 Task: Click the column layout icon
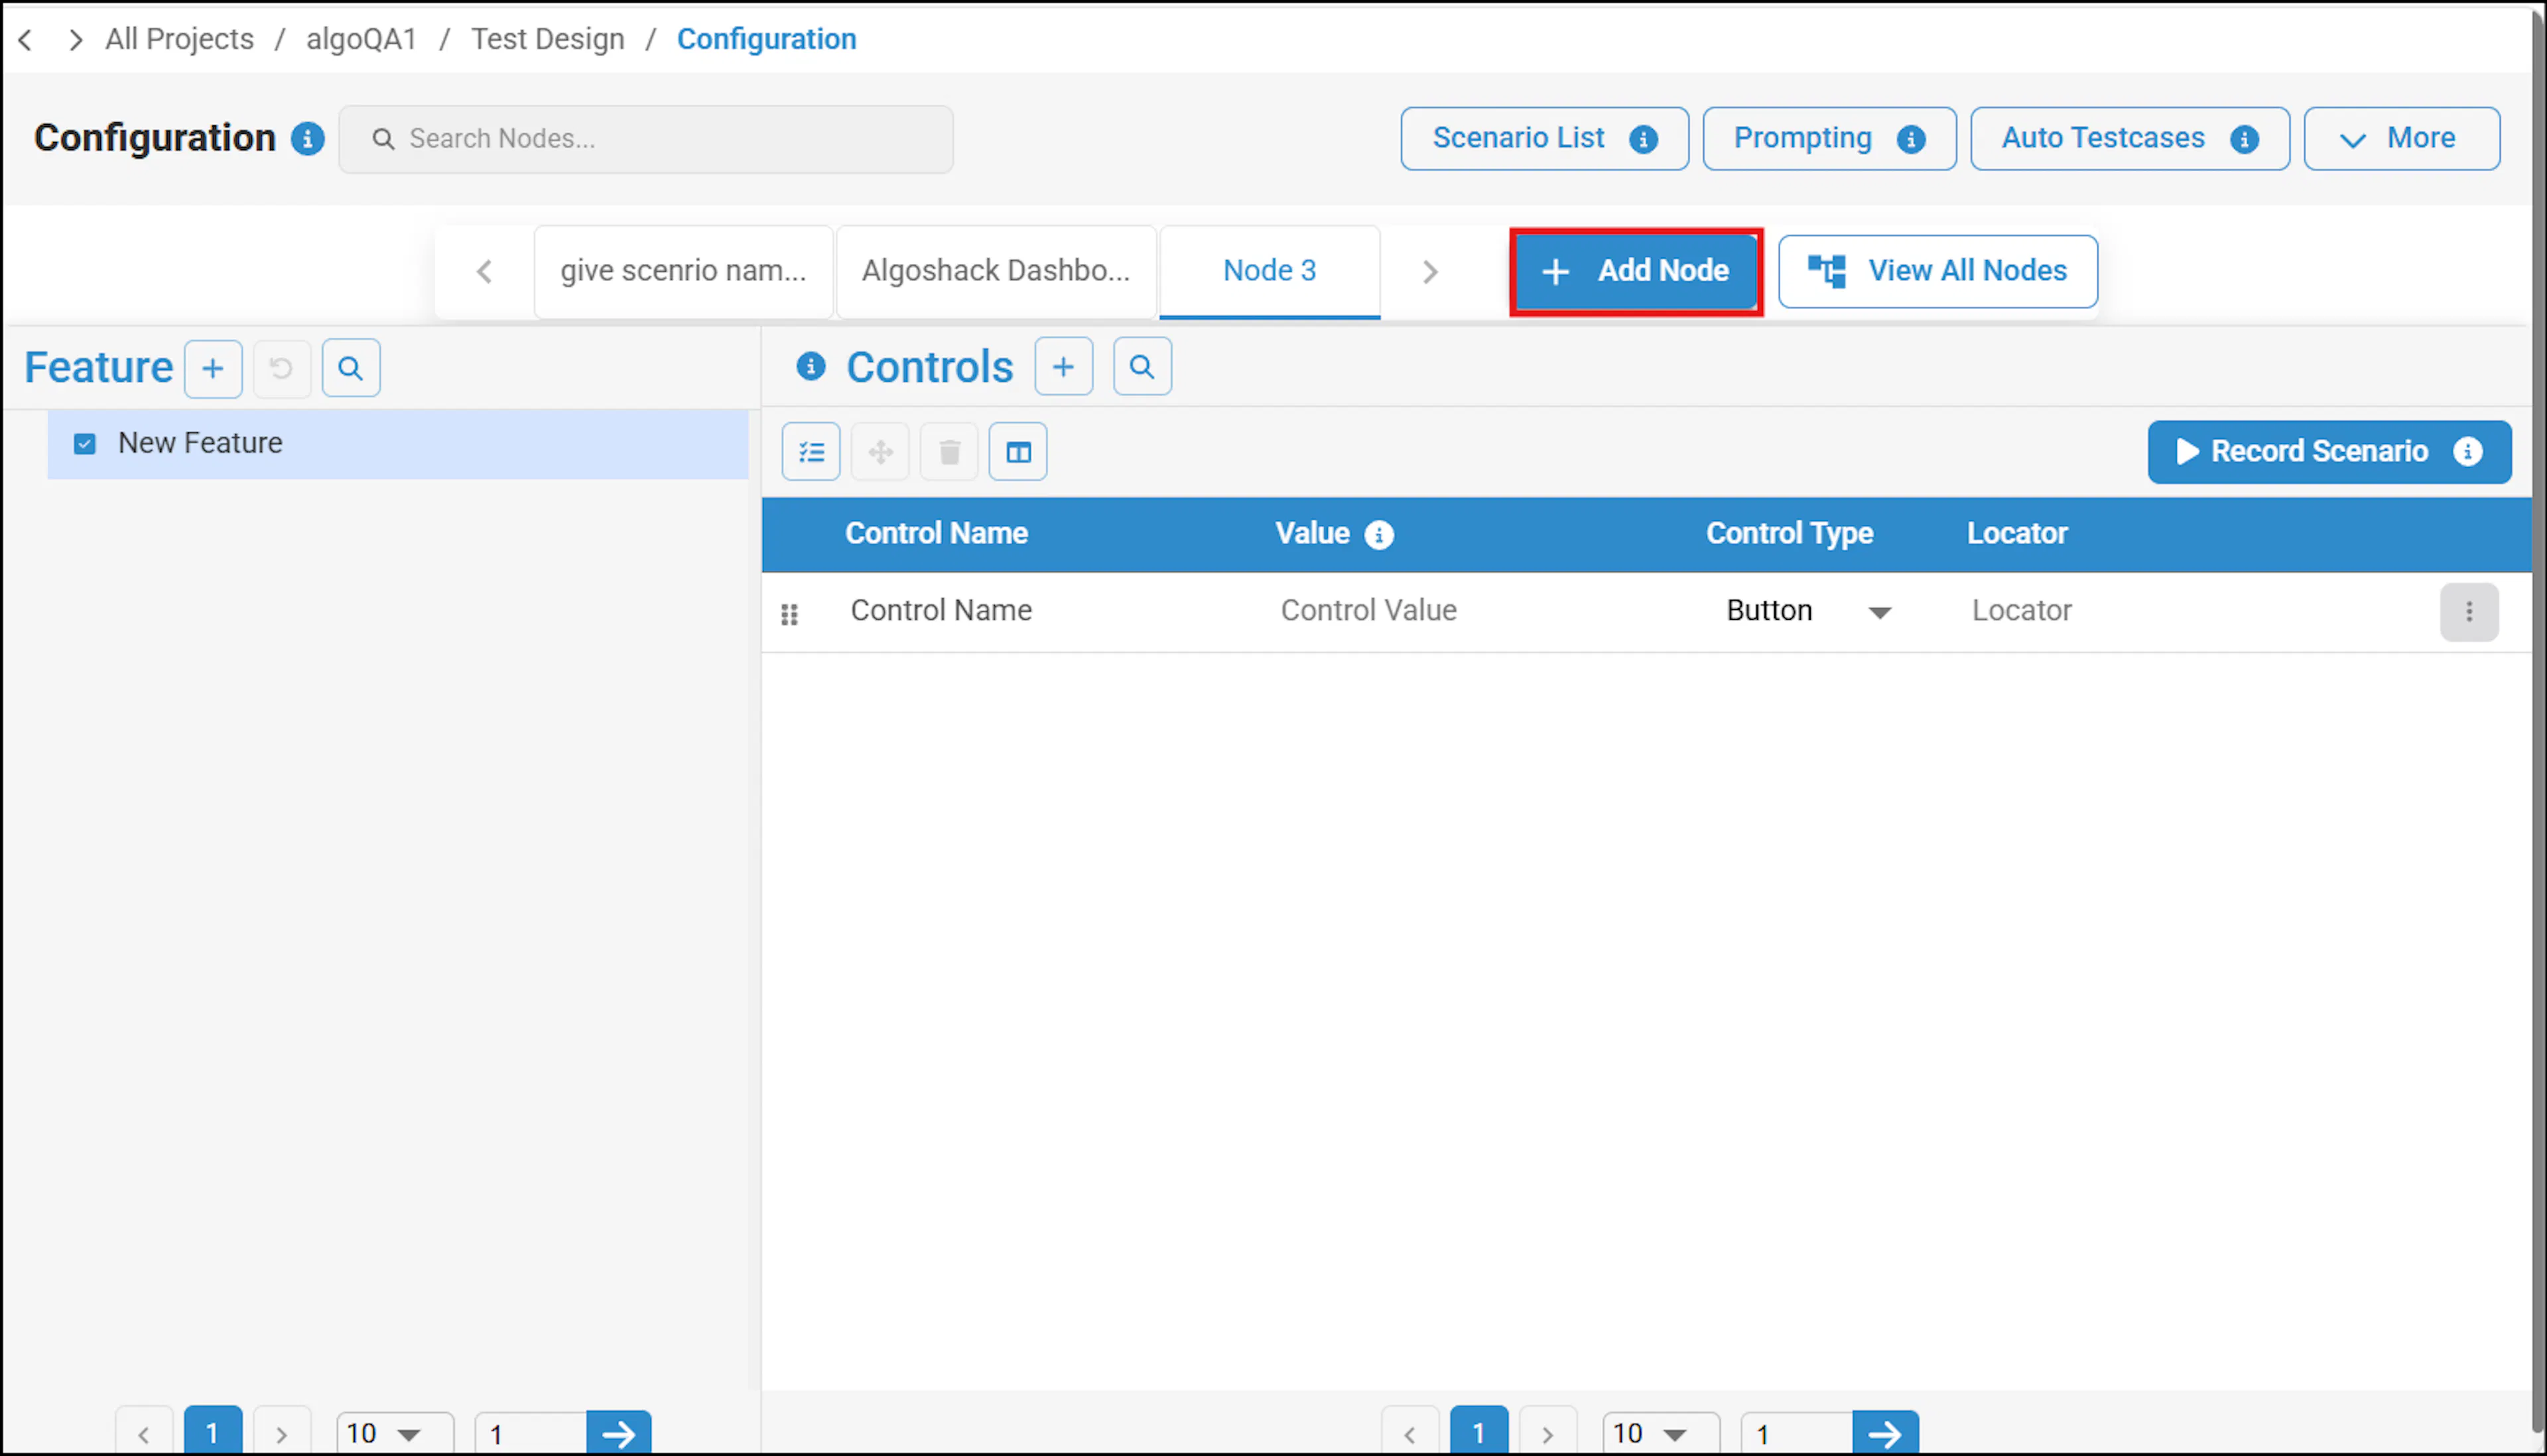click(1018, 452)
